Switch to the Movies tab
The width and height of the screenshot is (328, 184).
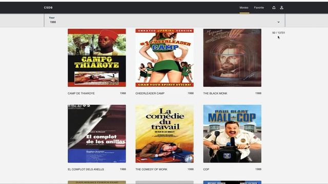[244, 8]
